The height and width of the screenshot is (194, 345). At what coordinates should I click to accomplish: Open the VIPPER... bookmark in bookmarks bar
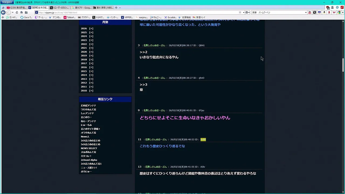pos(127,18)
